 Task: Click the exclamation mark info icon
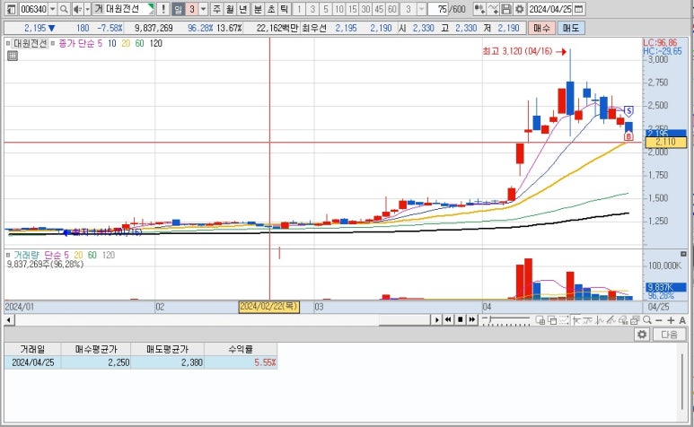tap(163, 9)
